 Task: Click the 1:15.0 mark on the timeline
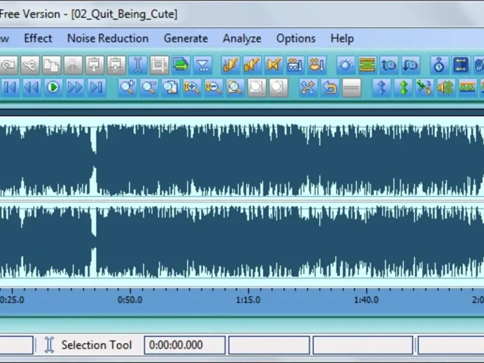(x=248, y=299)
